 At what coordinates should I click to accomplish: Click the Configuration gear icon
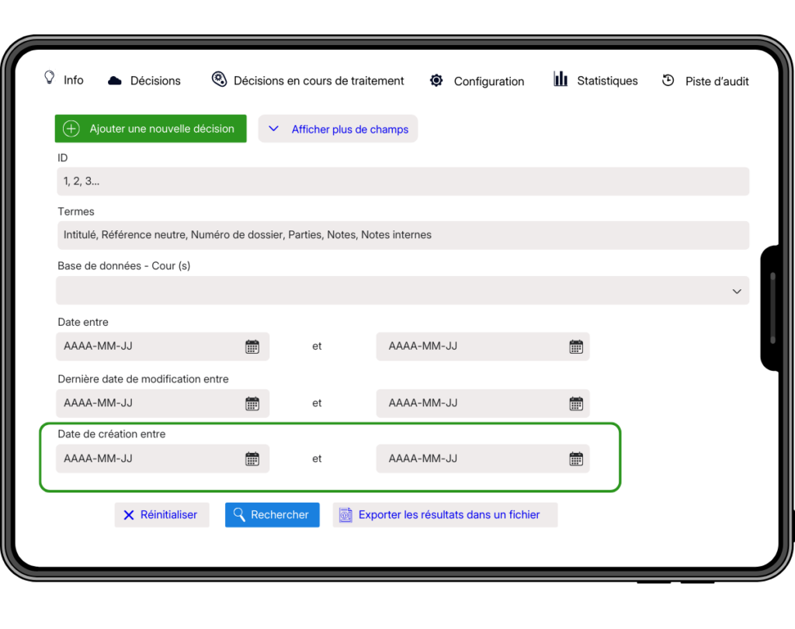click(x=436, y=81)
